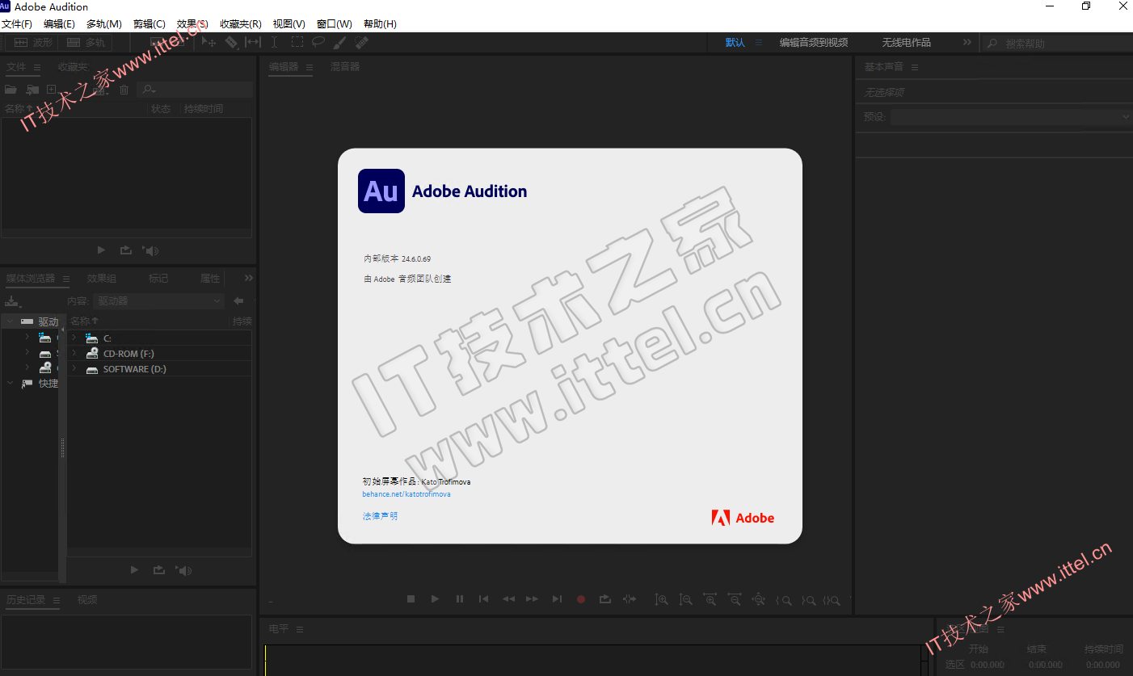Click Zoom Out Full icon
The width and height of the screenshot is (1133, 676).
(x=759, y=600)
